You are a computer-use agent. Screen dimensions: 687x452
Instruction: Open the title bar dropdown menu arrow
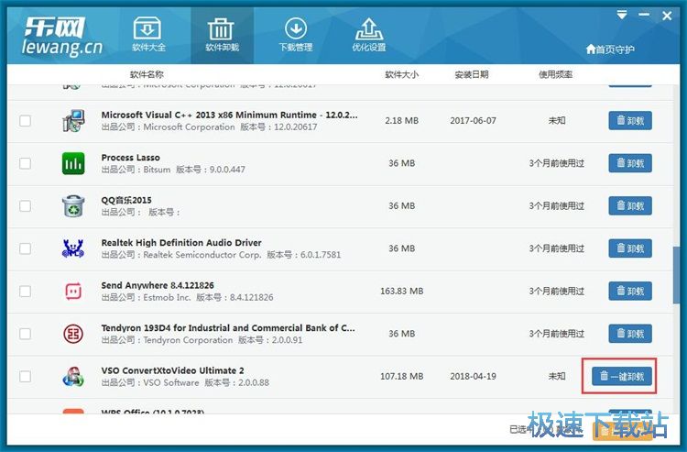[622, 15]
